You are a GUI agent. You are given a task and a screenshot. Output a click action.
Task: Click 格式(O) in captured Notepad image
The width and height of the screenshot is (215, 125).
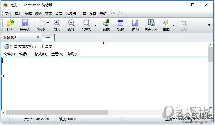coord(41,54)
